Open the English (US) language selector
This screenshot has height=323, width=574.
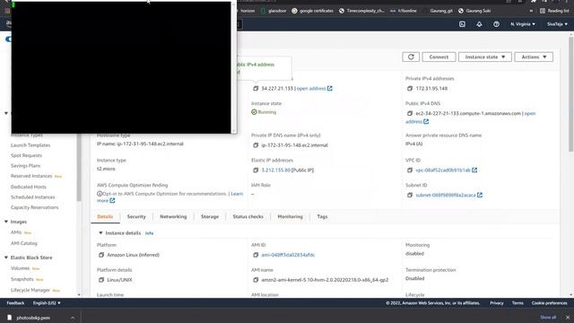(x=47, y=303)
